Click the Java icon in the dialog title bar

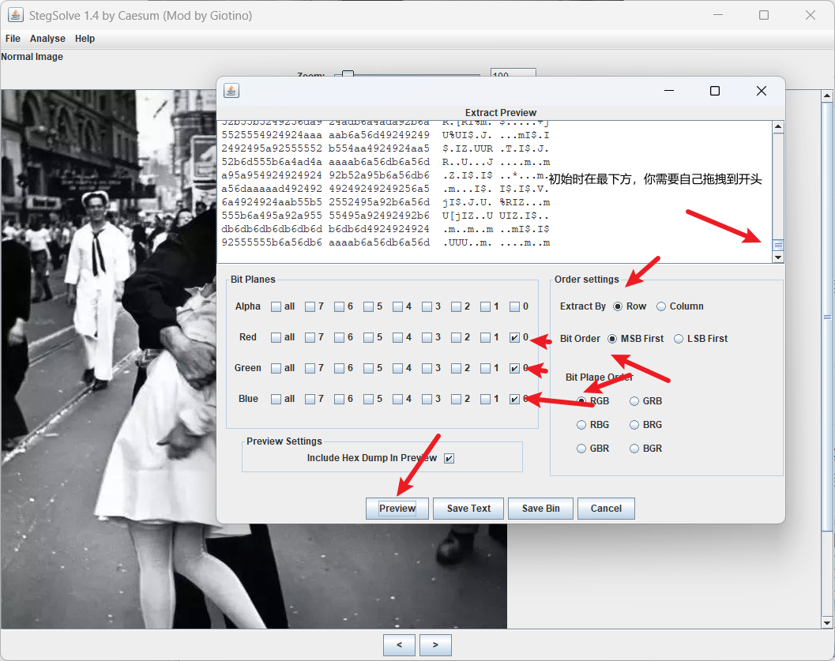pyautogui.click(x=231, y=91)
